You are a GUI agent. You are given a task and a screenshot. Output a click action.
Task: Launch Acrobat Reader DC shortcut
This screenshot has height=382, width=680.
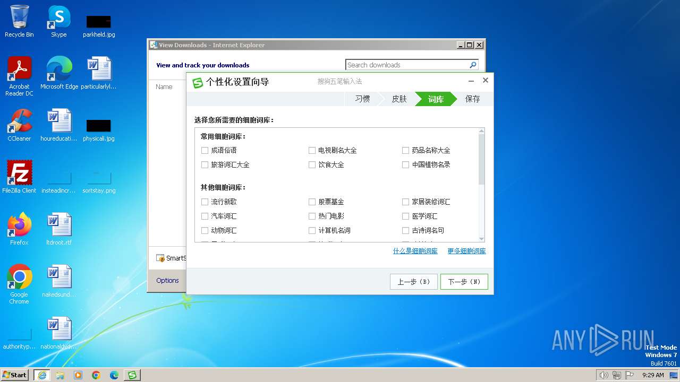pos(19,76)
